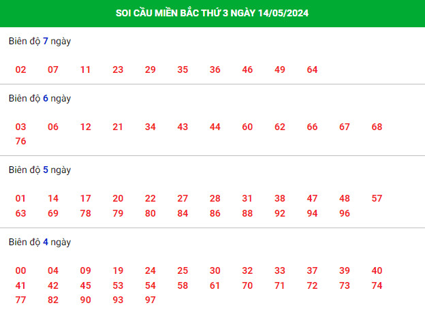Click the green header title dated 14/05/2024
The width and height of the screenshot is (425, 312).
pos(212,13)
